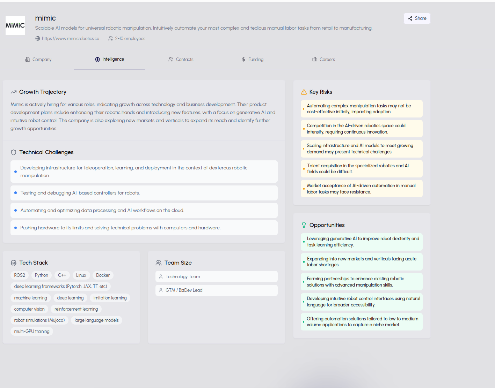Viewport: 495px width, 388px height.
Task: Click the Testing and debugging AI-based controllers item
Action: point(144,193)
